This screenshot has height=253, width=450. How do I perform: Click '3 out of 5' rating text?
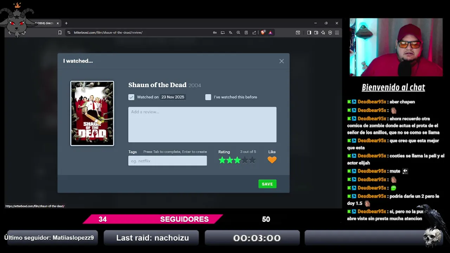coord(248,152)
